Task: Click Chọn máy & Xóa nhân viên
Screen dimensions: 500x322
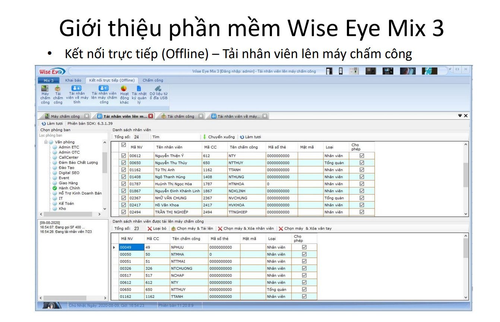Action: click(246, 228)
